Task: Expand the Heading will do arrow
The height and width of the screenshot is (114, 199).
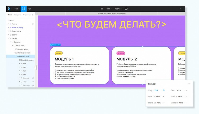Action: (14, 49)
